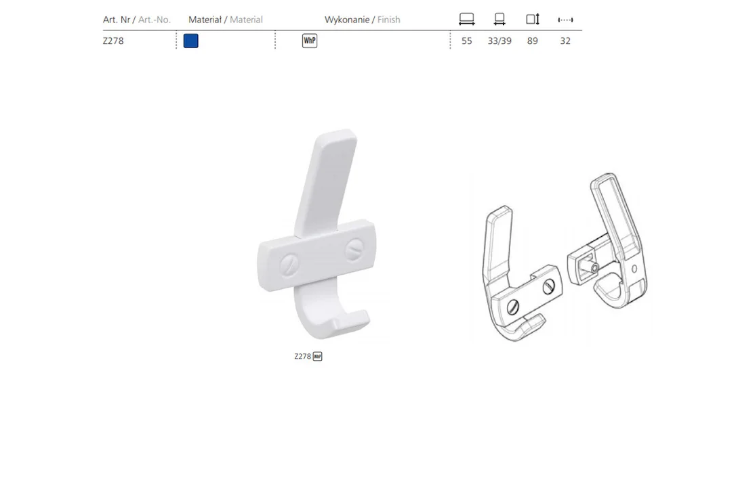
Task: Click the small WhP icon under hook photo
Action: coord(317,357)
